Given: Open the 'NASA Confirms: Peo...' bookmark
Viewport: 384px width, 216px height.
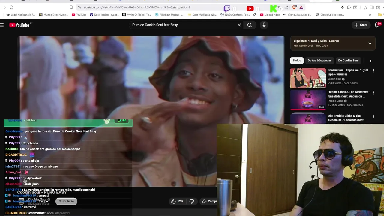Looking at the screenshot, I should pyautogui.click(x=235, y=15).
